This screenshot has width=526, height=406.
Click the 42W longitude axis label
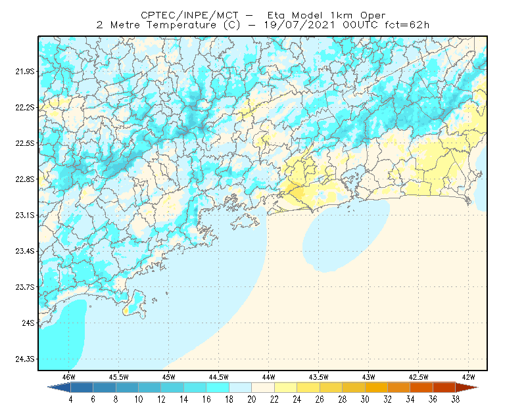(x=469, y=377)
